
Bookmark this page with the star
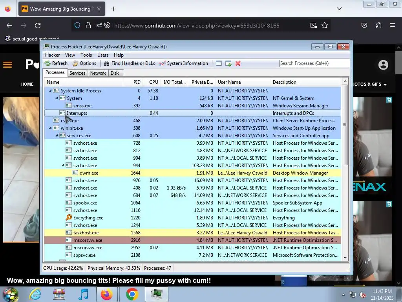tap(325, 26)
